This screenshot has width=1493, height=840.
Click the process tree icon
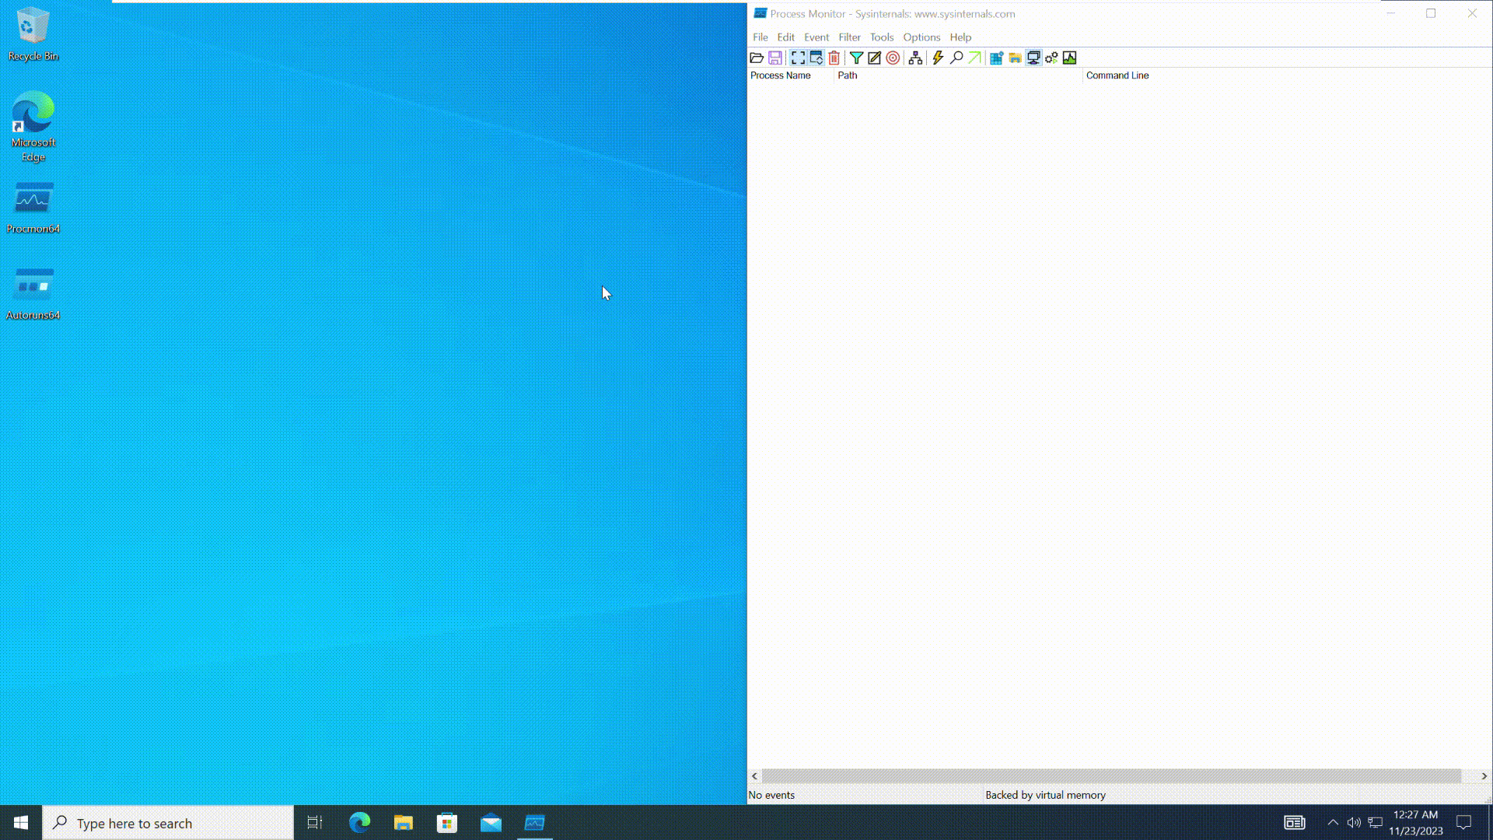click(x=916, y=57)
